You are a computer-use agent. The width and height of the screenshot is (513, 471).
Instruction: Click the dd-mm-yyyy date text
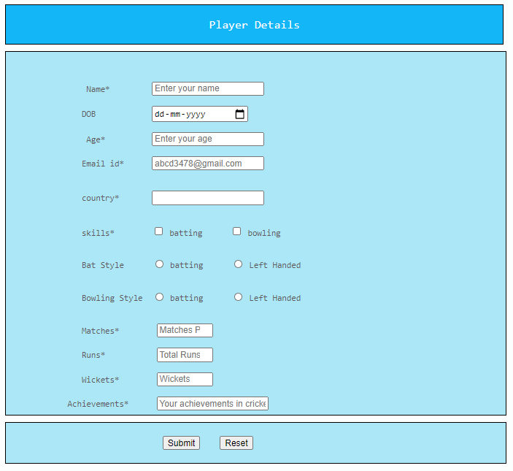[x=180, y=114]
